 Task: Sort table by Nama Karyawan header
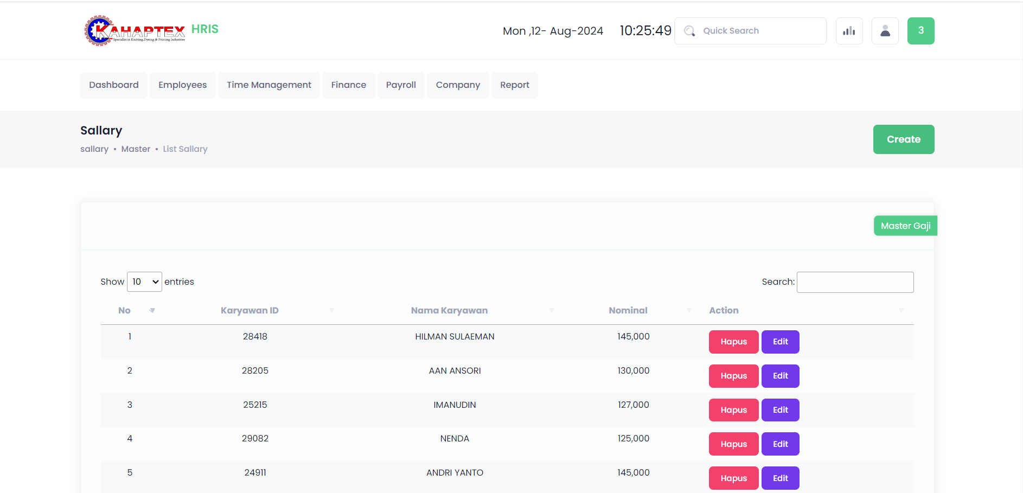click(449, 310)
